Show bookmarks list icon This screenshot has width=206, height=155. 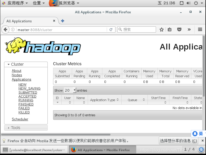pyautogui.click(x=170, y=30)
